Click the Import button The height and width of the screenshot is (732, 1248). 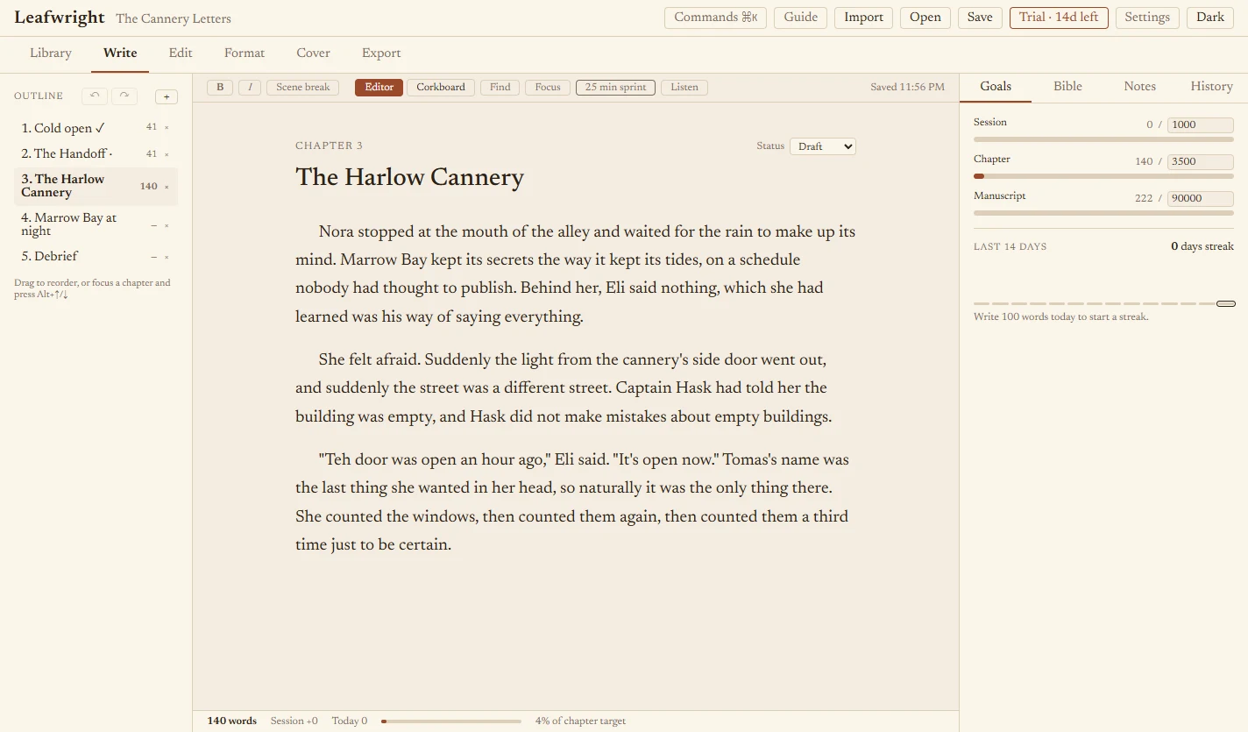click(x=864, y=18)
